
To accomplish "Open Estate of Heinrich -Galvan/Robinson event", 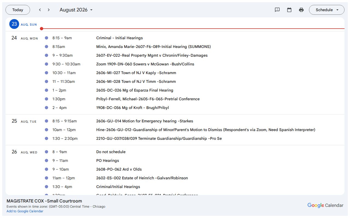I will click(142, 178).
